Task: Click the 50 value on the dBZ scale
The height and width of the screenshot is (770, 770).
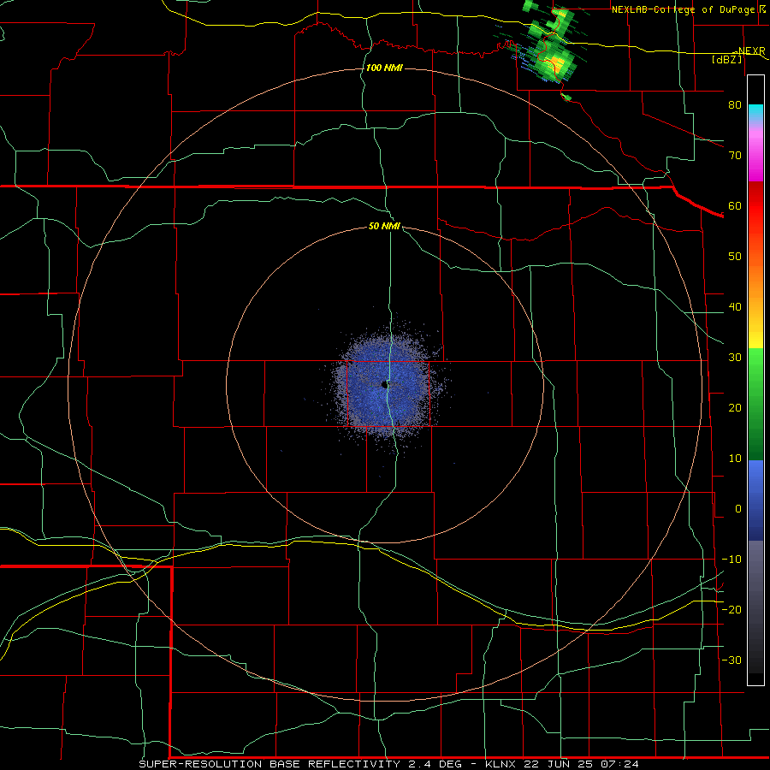Action: [x=735, y=257]
